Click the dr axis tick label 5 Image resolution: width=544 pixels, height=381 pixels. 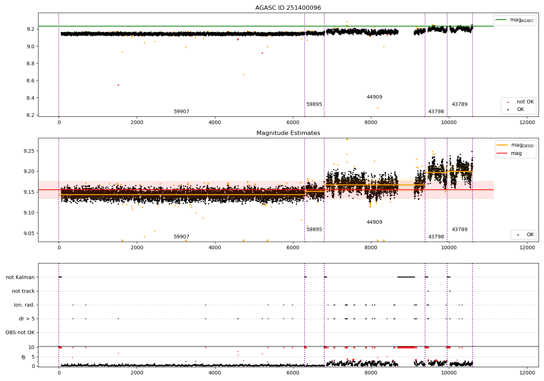[33, 357]
